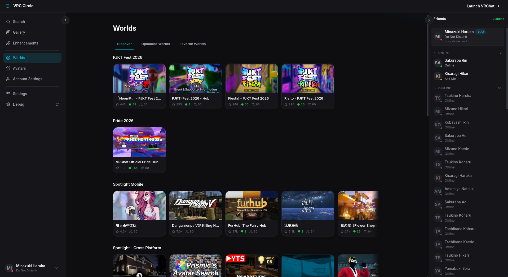The image size is (508, 277).
Task: Click the Spotlight - Cross Platform heading
Action: tap(137, 248)
